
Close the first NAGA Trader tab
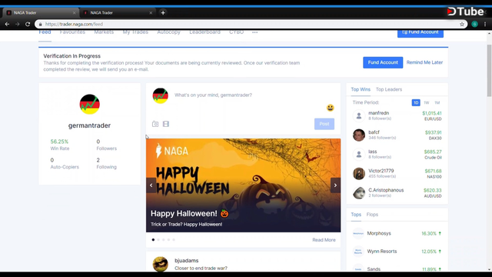pyautogui.click(x=74, y=13)
